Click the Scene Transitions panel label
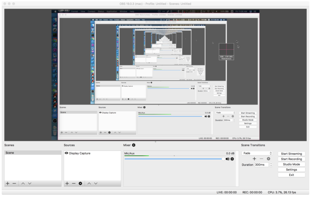The width and height of the screenshot is (311, 197). [253, 145]
